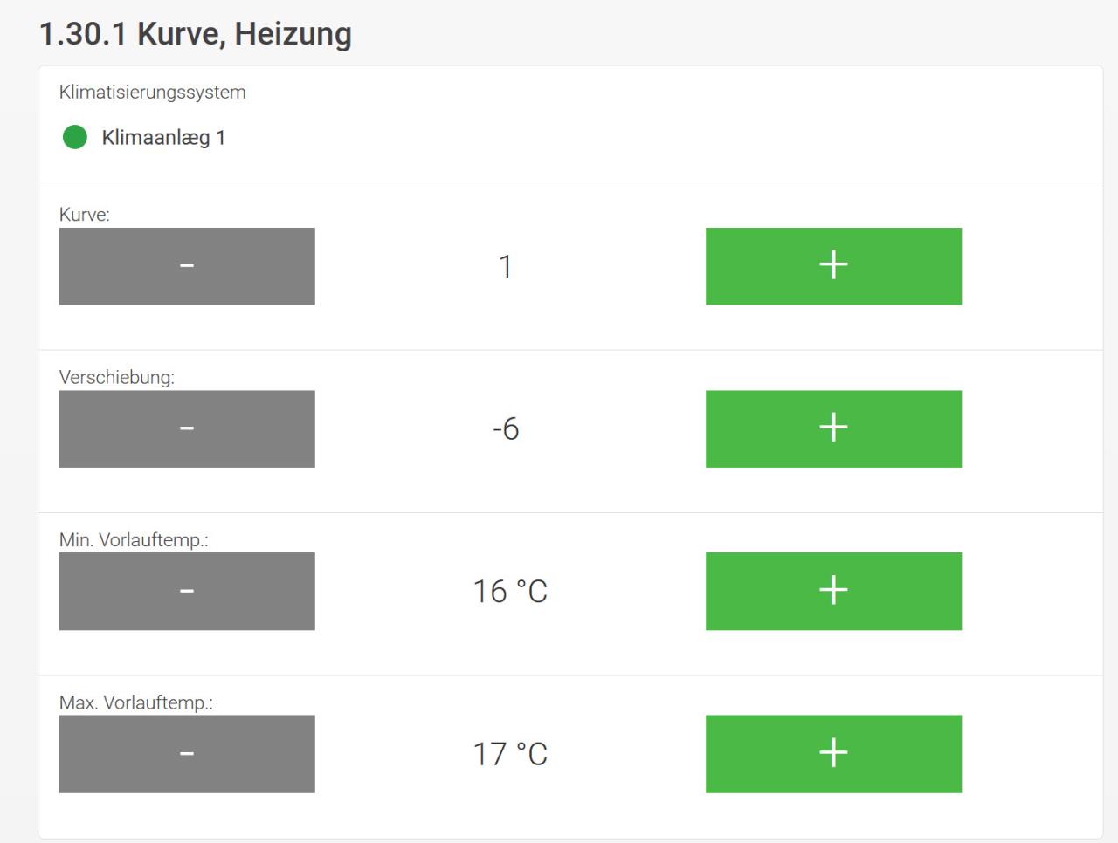The height and width of the screenshot is (843, 1118).
Task: Click the 17 °C maximum temperature value
Action: (x=510, y=754)
